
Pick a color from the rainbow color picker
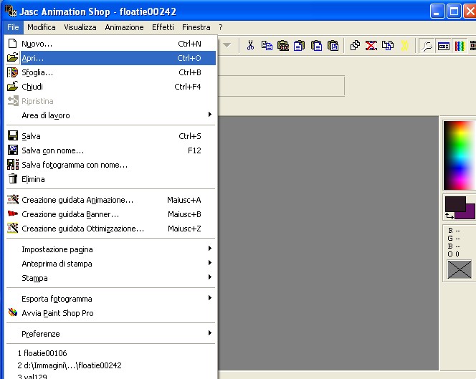point(459,155)
